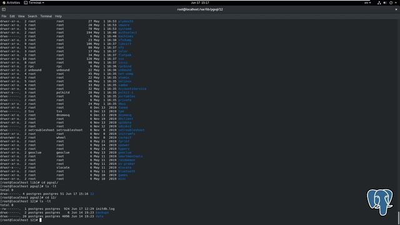This screenshot has height=225, width=400.
Task: Open the Activities overview
Action: (11, 2)
